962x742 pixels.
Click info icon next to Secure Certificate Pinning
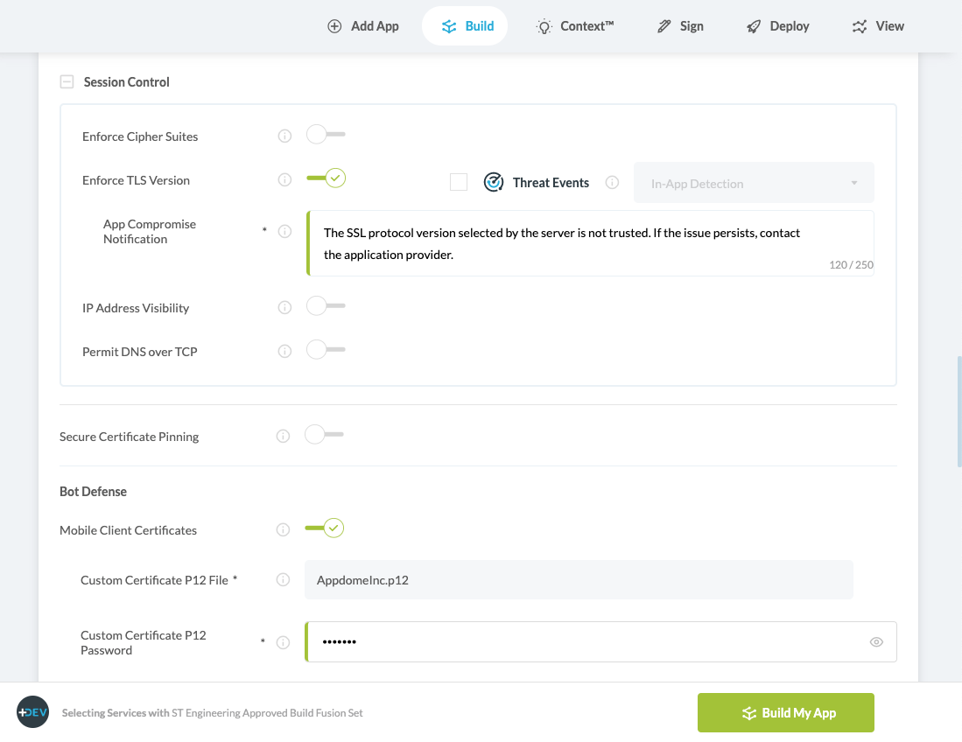[x=283, y=436]
